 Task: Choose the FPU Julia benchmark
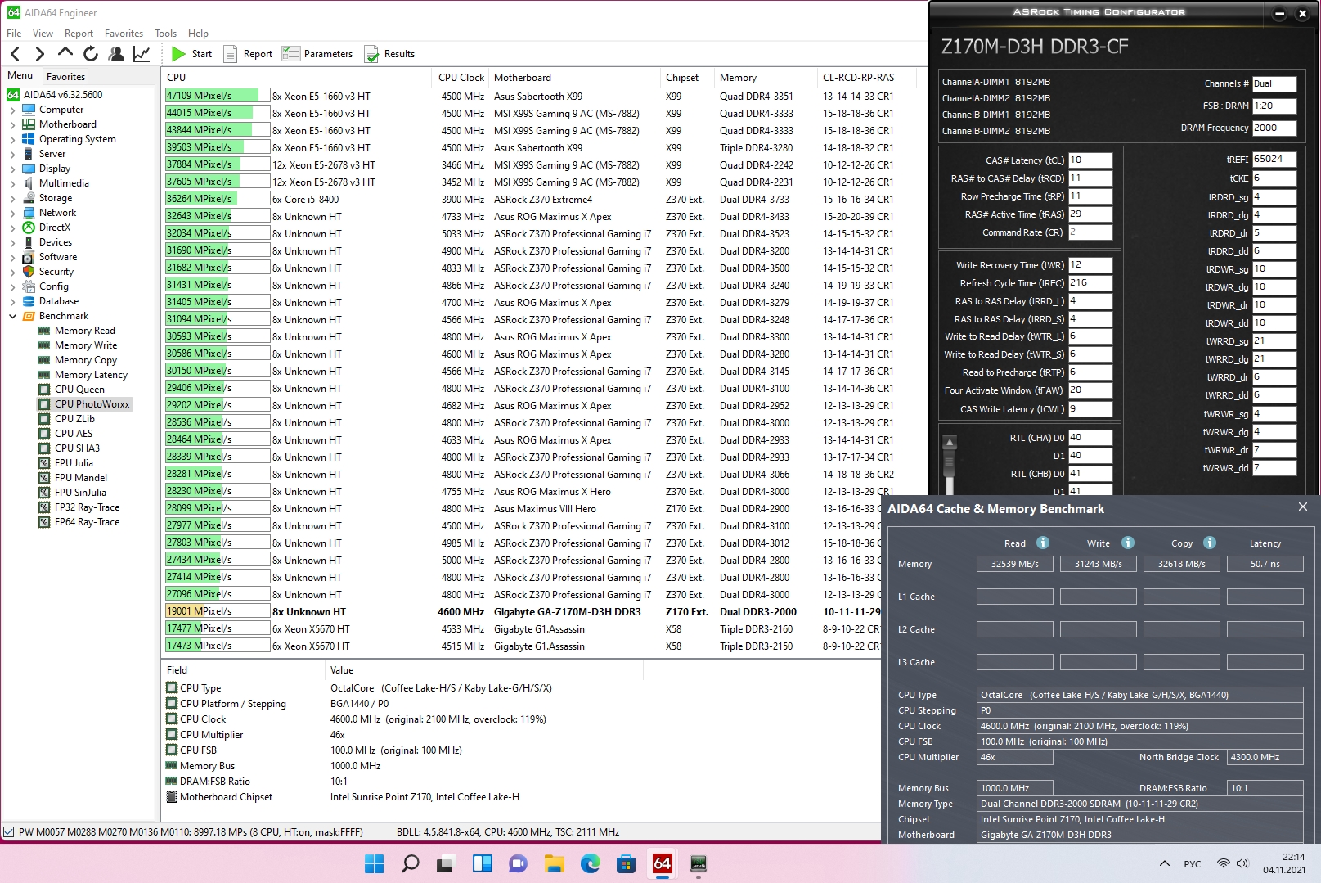(x=74, y=463)
